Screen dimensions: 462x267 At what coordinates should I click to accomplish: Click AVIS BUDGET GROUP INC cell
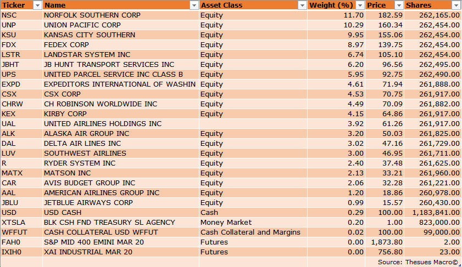(121, 183)
